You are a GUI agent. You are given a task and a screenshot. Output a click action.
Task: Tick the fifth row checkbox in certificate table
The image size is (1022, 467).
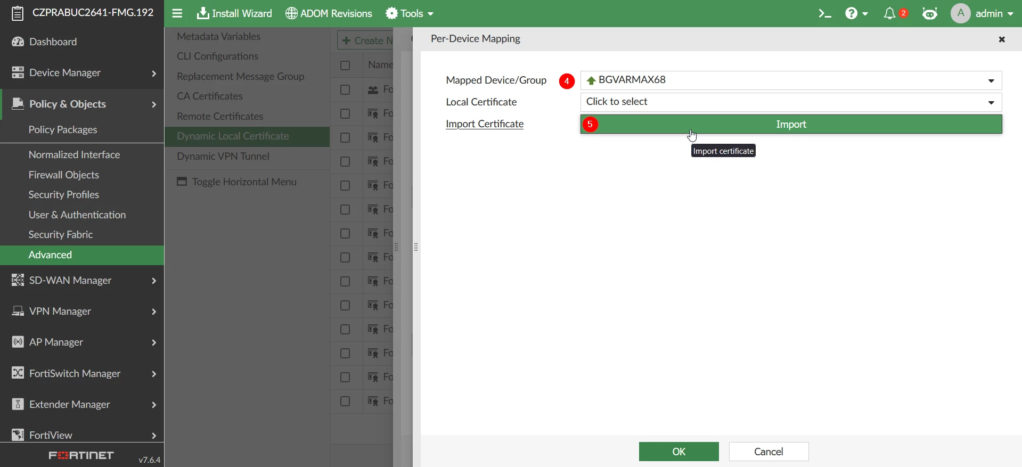pos(345,186)
